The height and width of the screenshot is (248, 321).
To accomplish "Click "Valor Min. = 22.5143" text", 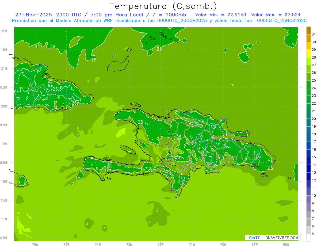I will 221,15.
